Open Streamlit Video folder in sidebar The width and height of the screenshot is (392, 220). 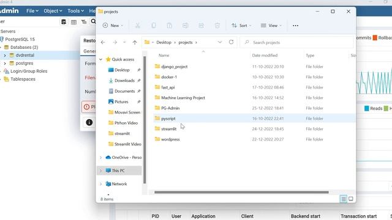coord(124,144)
